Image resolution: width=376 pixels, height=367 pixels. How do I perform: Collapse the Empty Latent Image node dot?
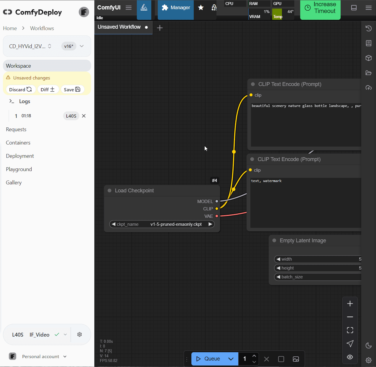(x=274, y=241)
